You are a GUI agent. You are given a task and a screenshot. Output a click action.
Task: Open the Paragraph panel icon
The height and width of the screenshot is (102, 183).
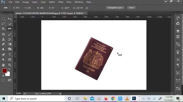pyautogui.click(x=178, y=65)
